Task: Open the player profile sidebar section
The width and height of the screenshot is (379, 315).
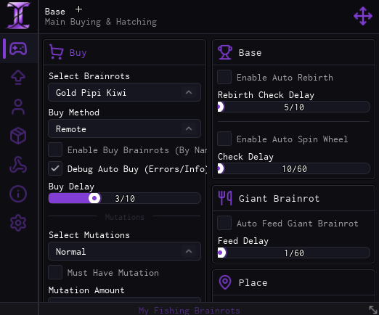Action: pyautogui.click(x=18, y=107)
